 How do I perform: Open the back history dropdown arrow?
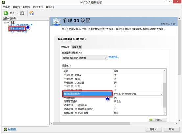pyautogui.click(x=18, y=13)
